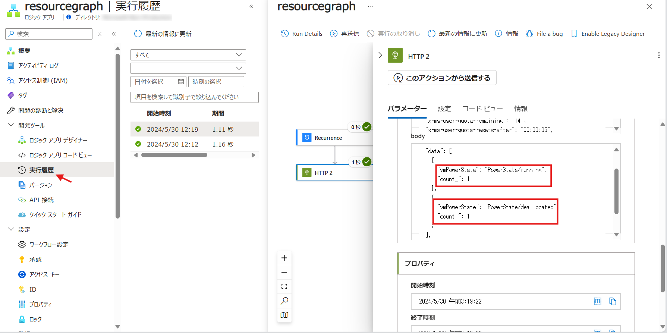Open the 概要 overview icon

pos(11,51)
